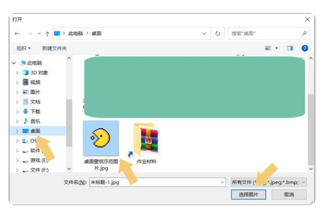Open the blue Help question mark
The height and width of the screenshot is (214, 330).
click(304, 48)
